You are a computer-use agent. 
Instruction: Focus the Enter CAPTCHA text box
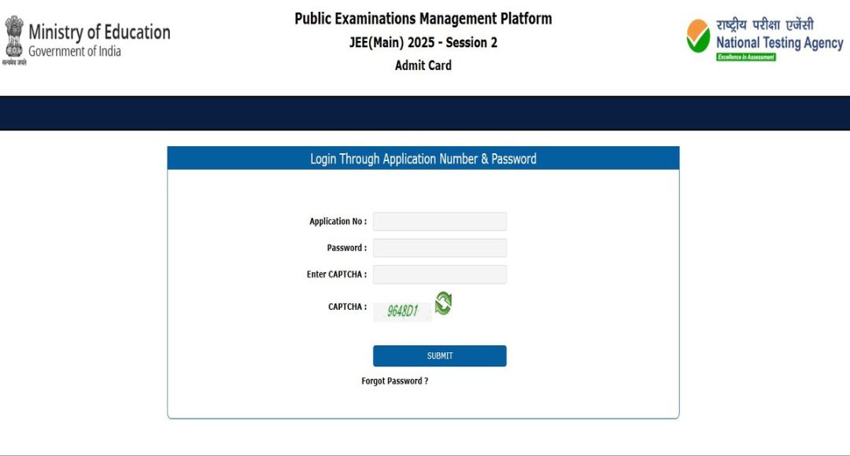click(439, 274)
